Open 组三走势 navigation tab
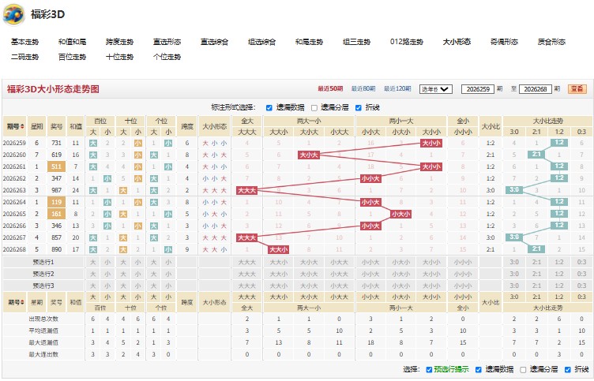594x381 pixels. [356, 42]
